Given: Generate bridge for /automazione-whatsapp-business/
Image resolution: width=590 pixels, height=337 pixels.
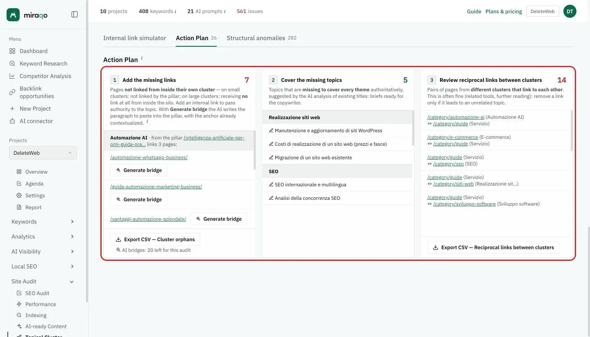Looking at the screenshot, I should pos(138,170).
